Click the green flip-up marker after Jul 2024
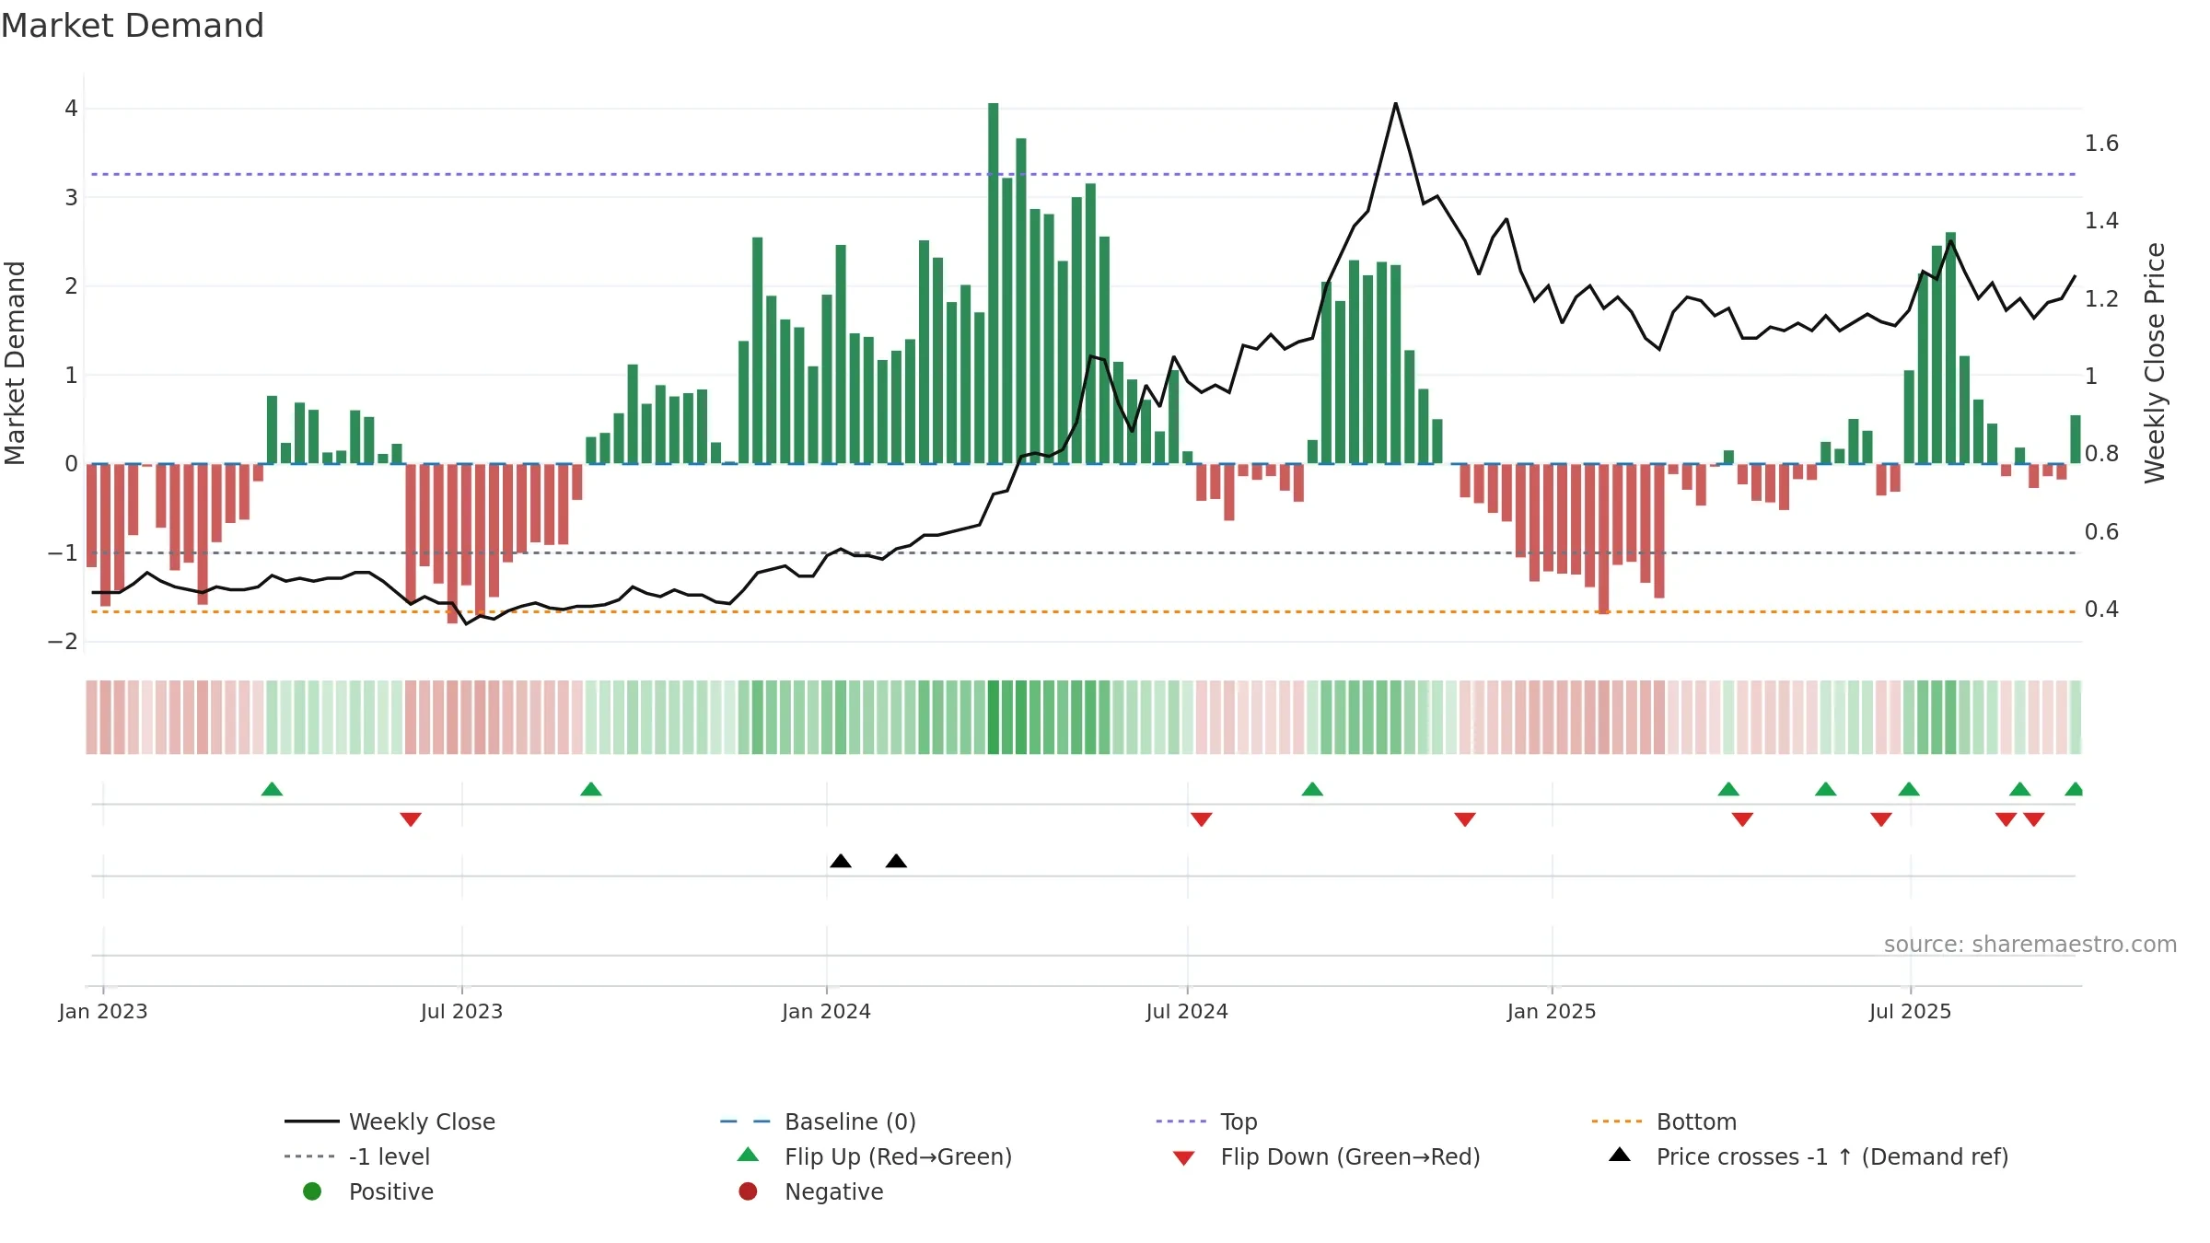 1312,789
